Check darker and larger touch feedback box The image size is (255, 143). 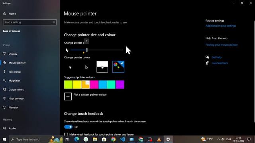coord(66,134)
